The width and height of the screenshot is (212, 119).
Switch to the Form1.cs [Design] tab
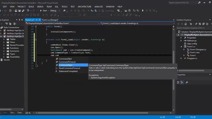50,20
